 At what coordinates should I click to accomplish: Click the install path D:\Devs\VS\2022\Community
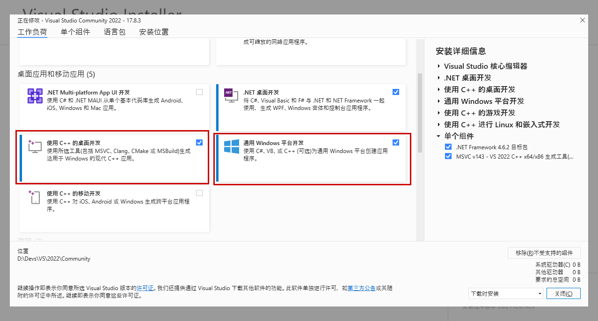coord(54,259)
